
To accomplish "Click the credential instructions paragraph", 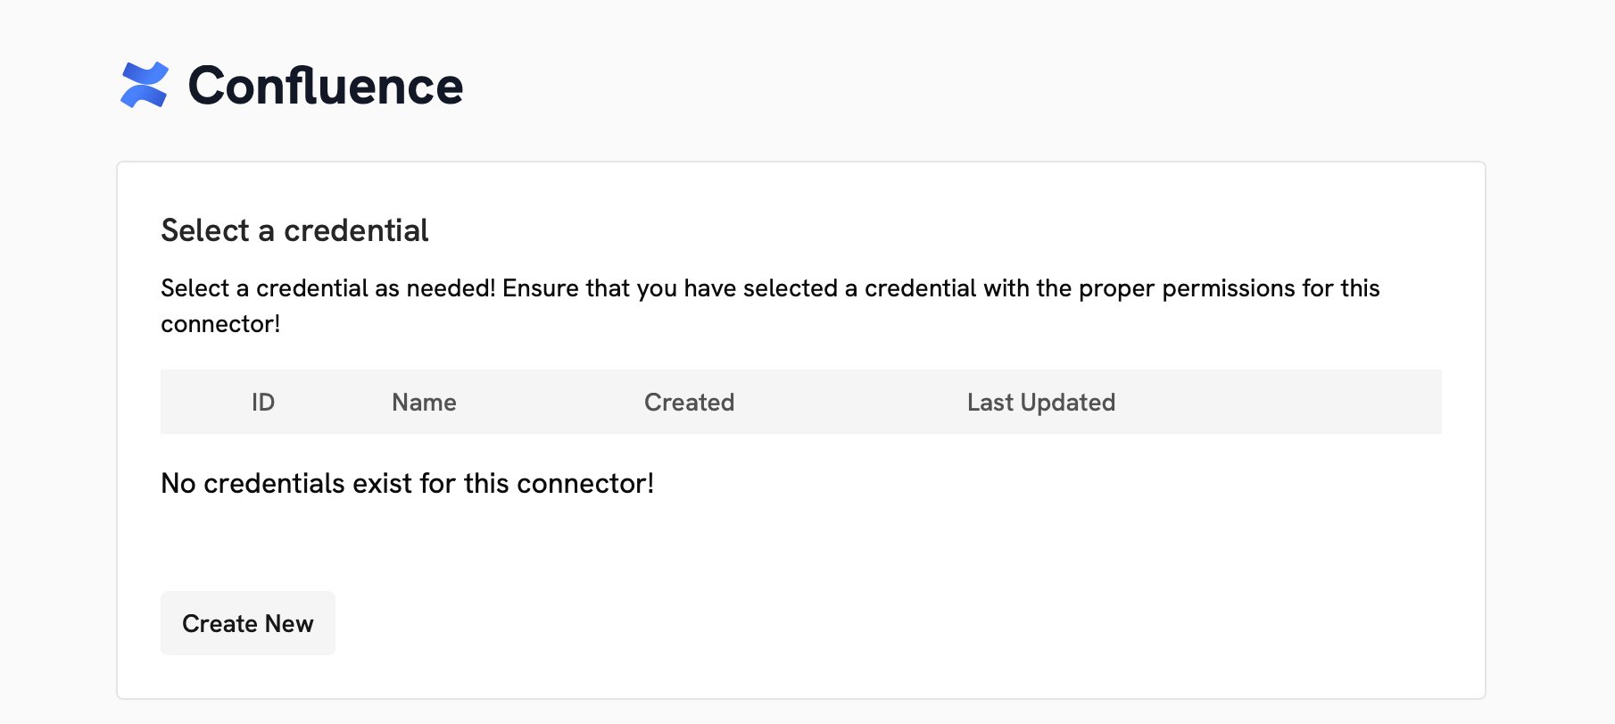I will (x=769, y=305).
